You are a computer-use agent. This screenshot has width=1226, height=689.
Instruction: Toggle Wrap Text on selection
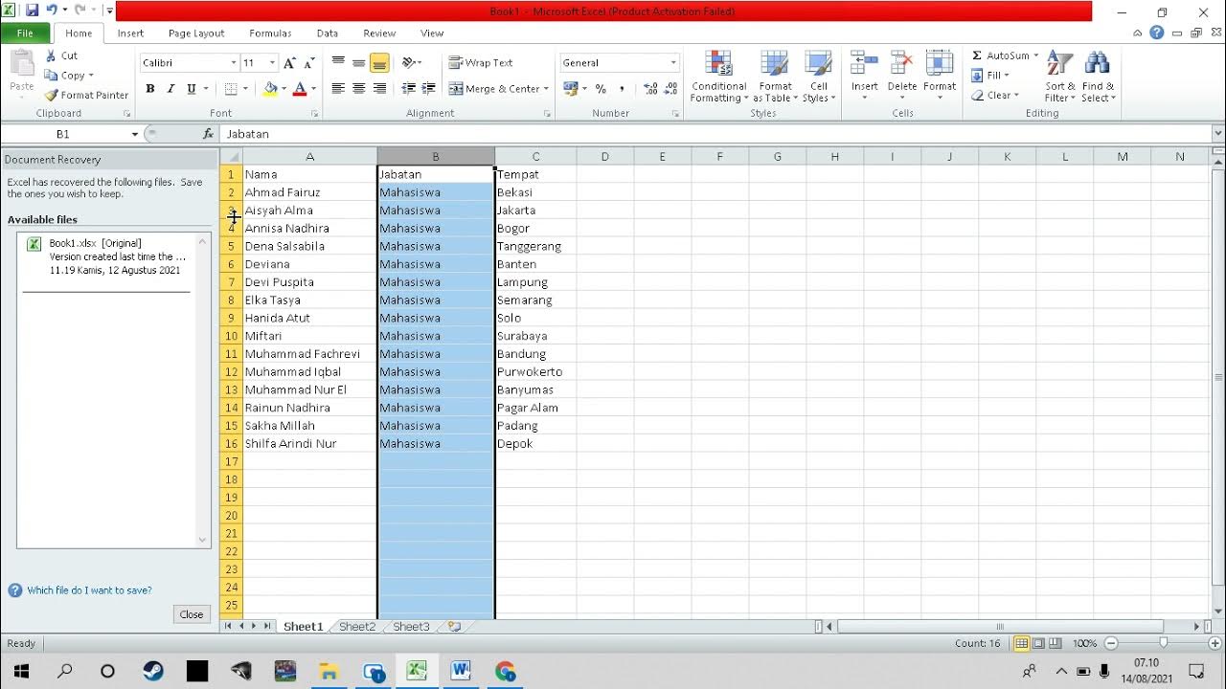tap(482, 62)
